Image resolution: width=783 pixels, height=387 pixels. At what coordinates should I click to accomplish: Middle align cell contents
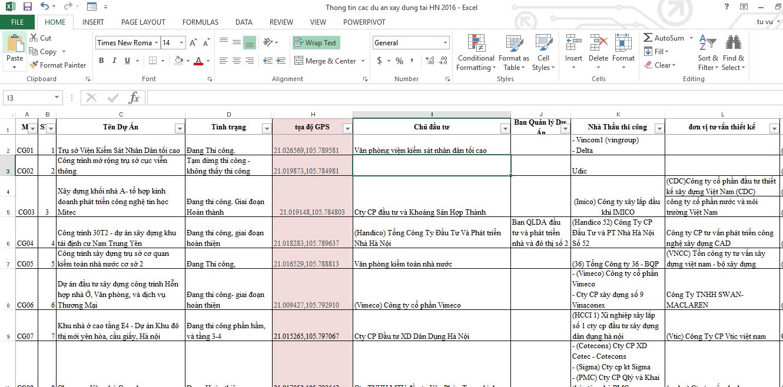(x=236, y=42)
